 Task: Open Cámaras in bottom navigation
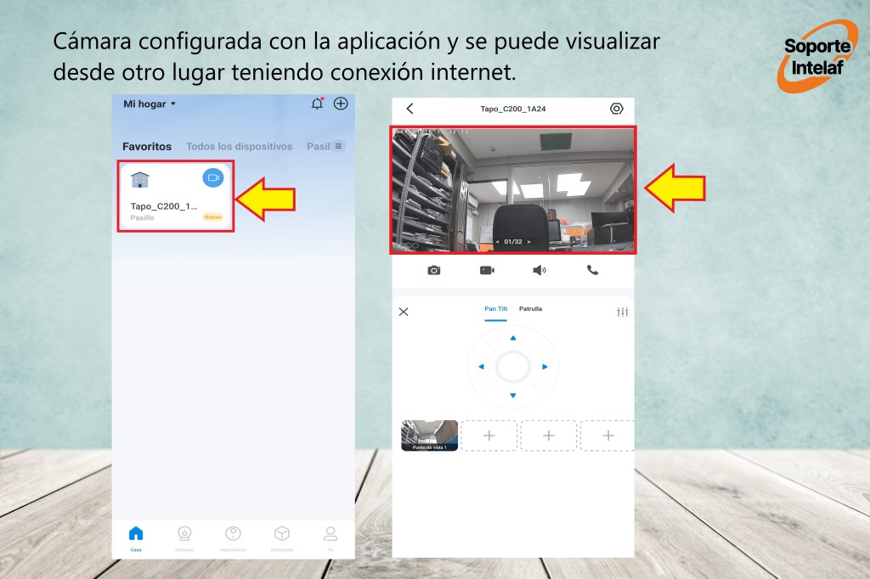click(x=184, y=537)
